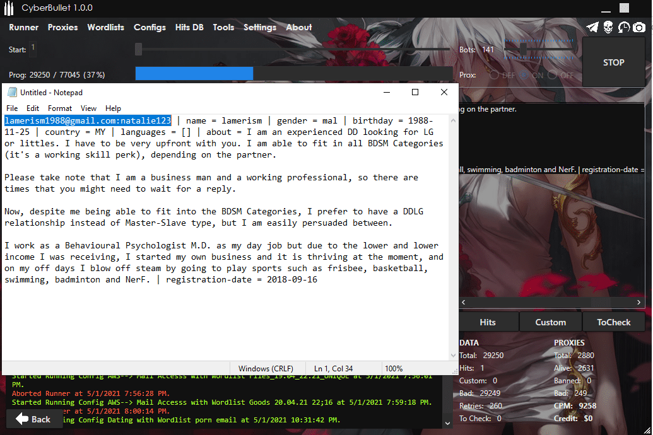Click the Start value input field

(33, 49)
